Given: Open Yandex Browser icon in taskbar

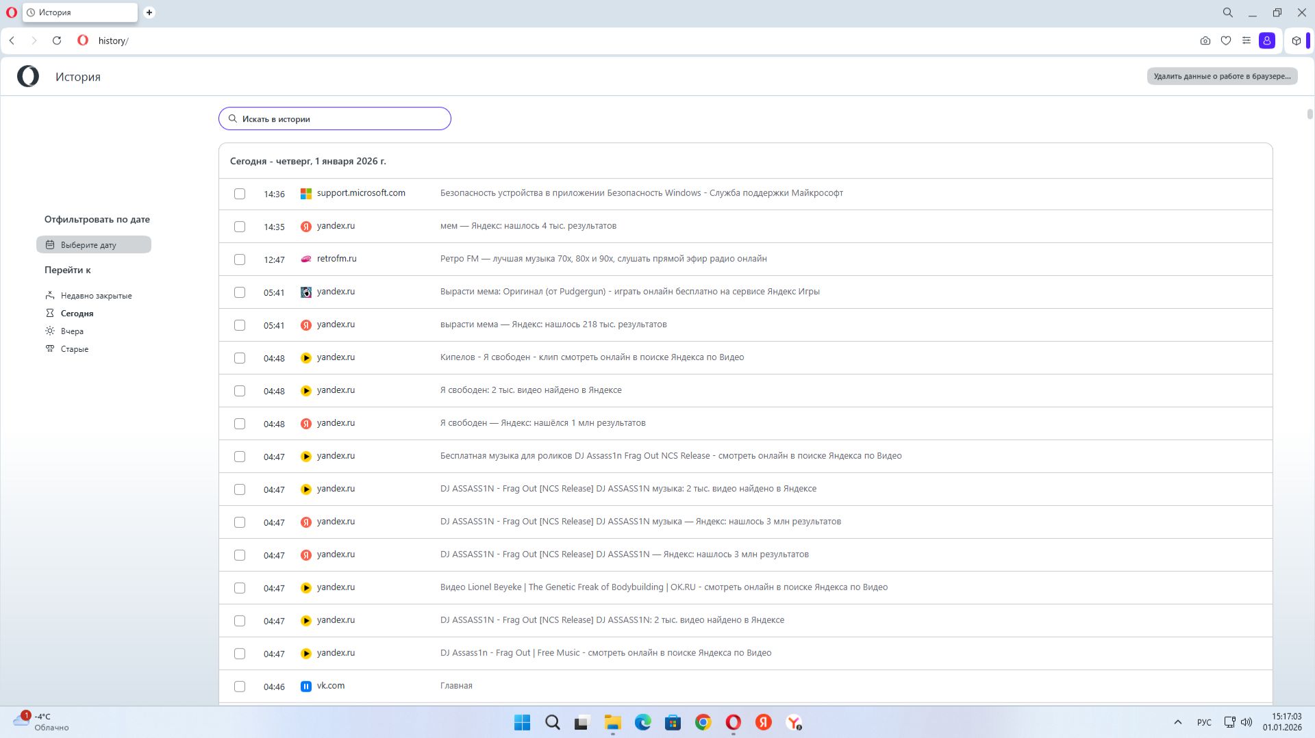Looking at the screenshot, I should 794,723.
